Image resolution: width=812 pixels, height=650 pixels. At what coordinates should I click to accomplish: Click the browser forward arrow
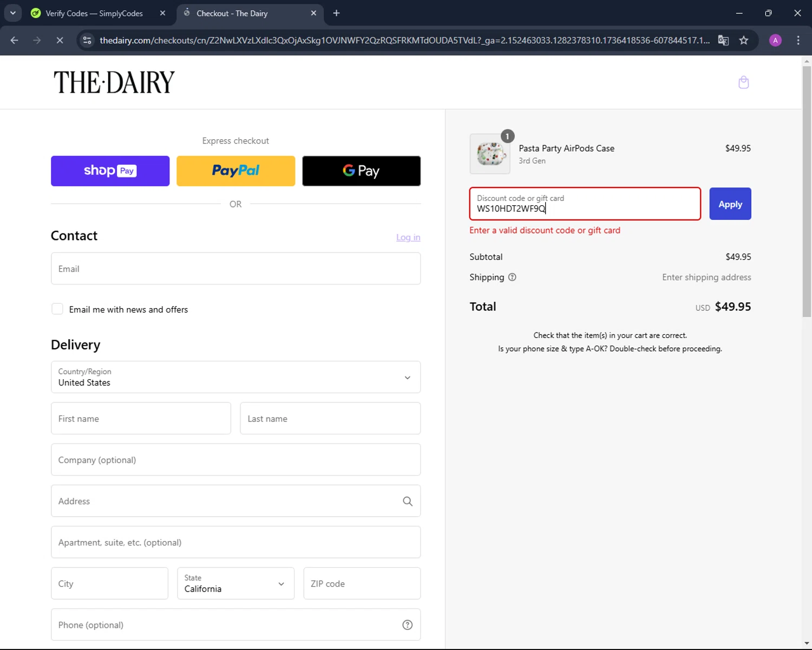37,40
